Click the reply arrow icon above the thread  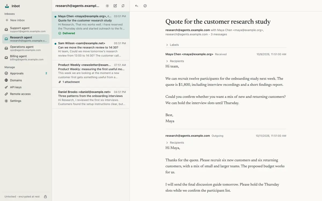(137, 6)
